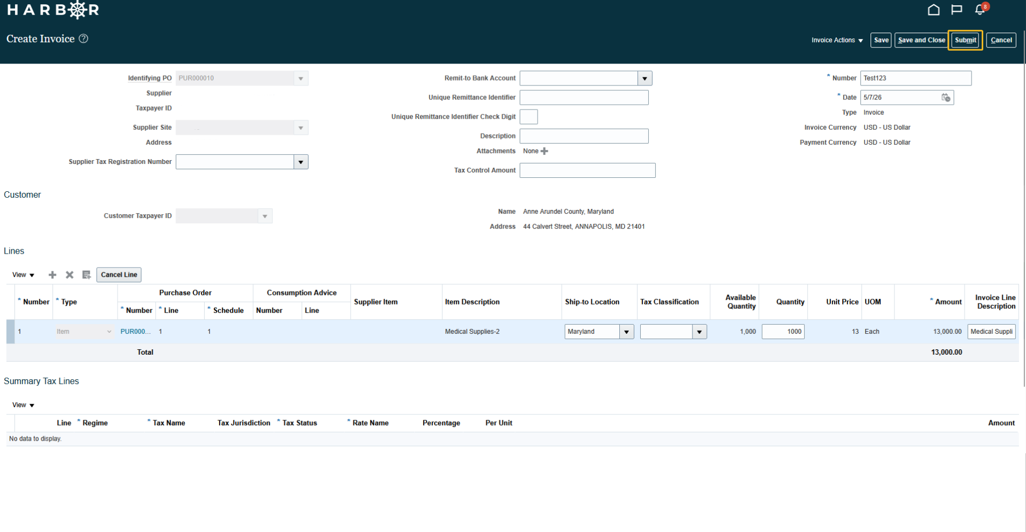The image size is (1026, 532).
Task: Click Save and Close
Action: [x=921, y=40]
